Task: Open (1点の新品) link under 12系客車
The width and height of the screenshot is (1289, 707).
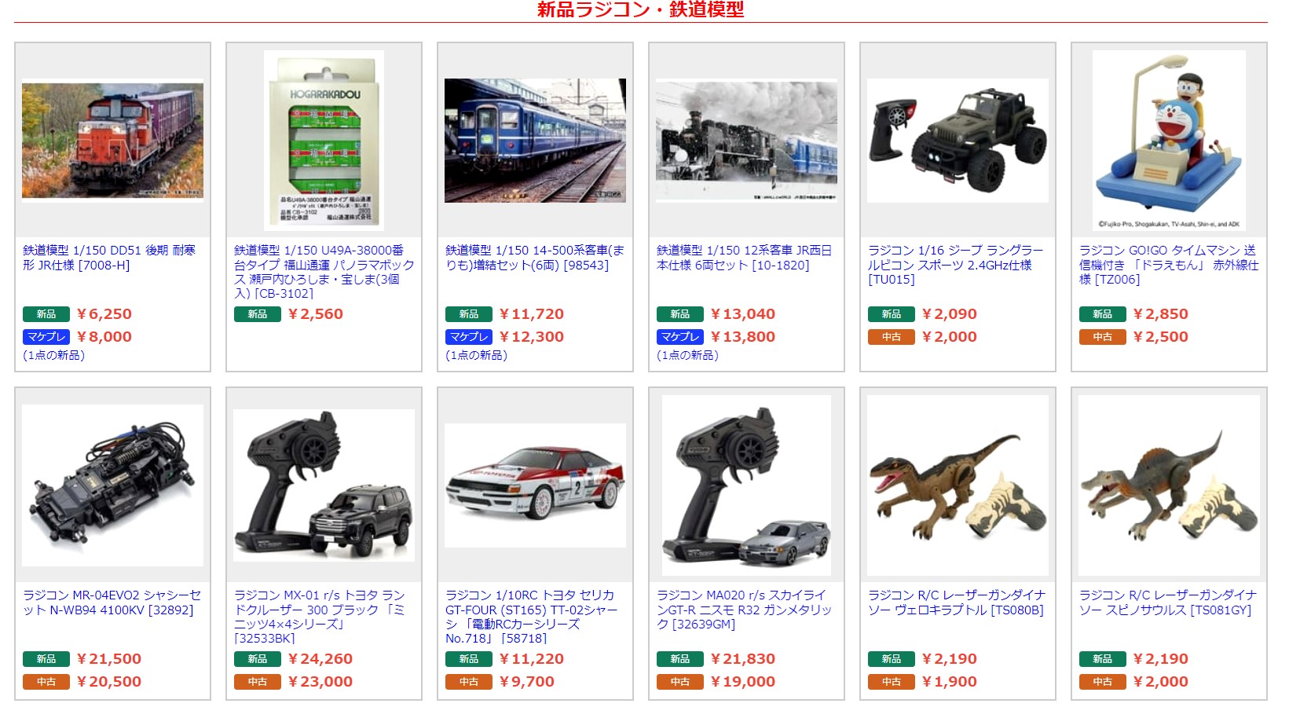Action: [x=687, y=355]
